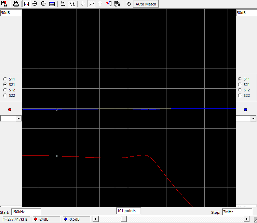Click the left 50dB scale field
Screen dimensions: 257x223
click(11, 13)
